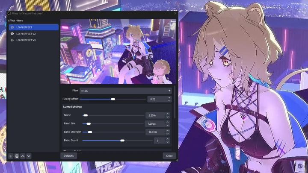Click the Noise value field 2.20%
The width and height of the screenshot is (308, 173).
coord(156,115)
